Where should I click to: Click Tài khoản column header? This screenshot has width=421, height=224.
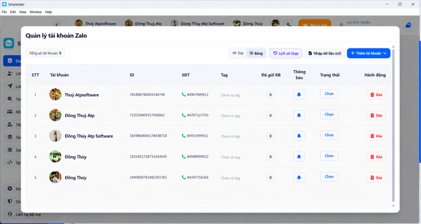(59, 75)
